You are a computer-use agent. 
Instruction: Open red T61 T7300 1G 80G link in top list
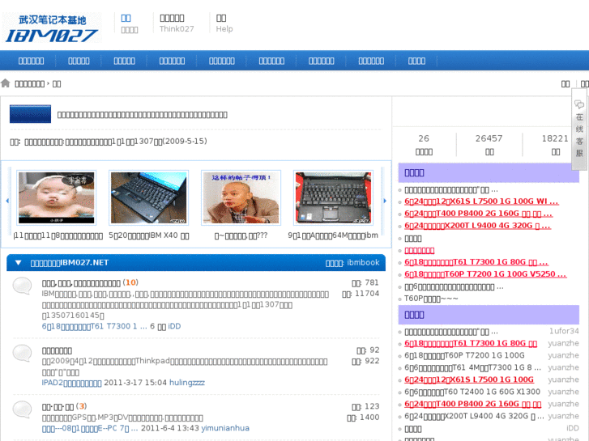(476, 262)
